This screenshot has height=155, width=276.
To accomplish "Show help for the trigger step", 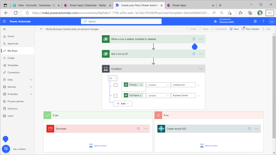I will [194, 39].
